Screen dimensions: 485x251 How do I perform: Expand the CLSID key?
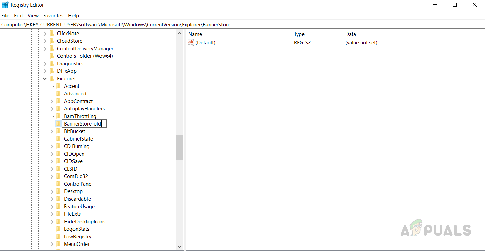click(x=52, y=169)
